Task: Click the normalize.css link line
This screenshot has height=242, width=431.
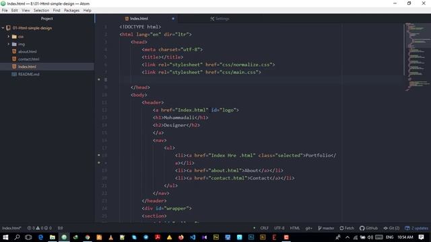Action: click(208, 65)
